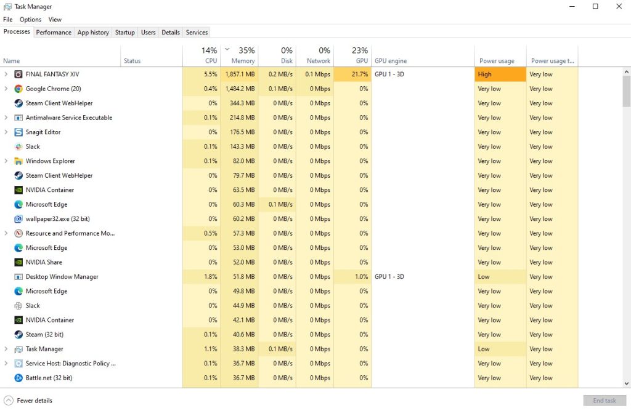
Task: Expand Resource and Performance Monitor group
Action: pos(6,233)
